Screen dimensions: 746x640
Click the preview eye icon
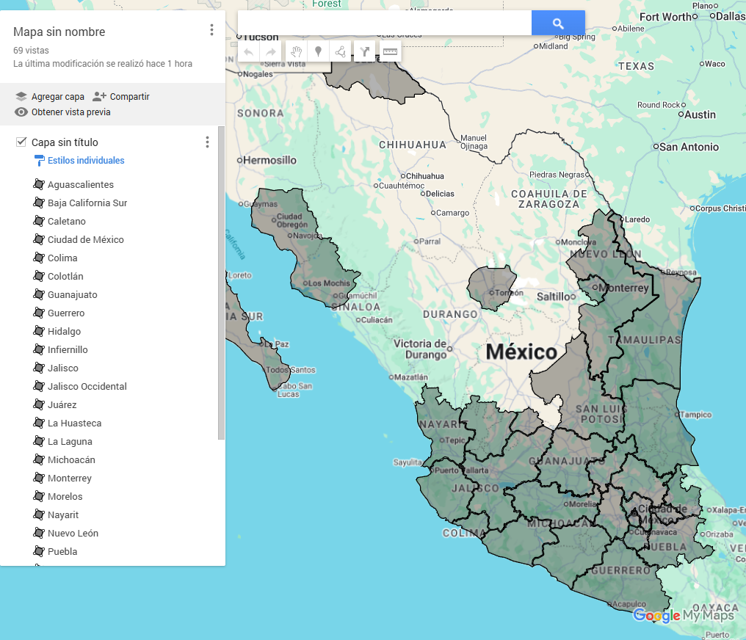tap(21, 112)
